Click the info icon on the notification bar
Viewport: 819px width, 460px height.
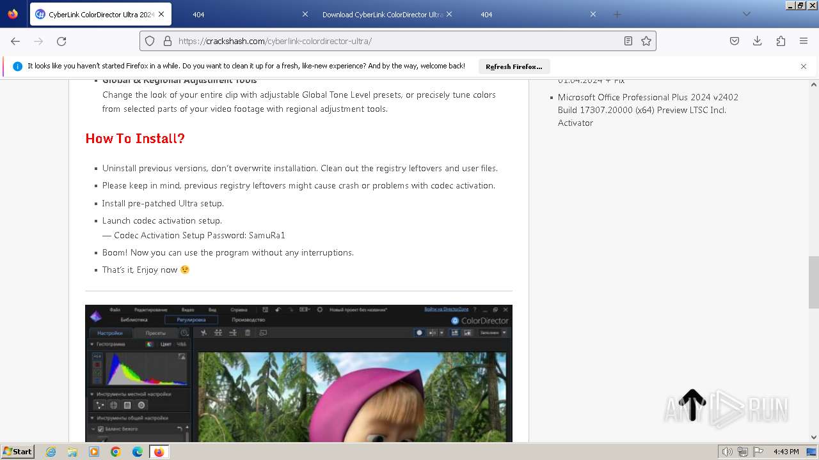pyautogui.click(x=17, y=66)
